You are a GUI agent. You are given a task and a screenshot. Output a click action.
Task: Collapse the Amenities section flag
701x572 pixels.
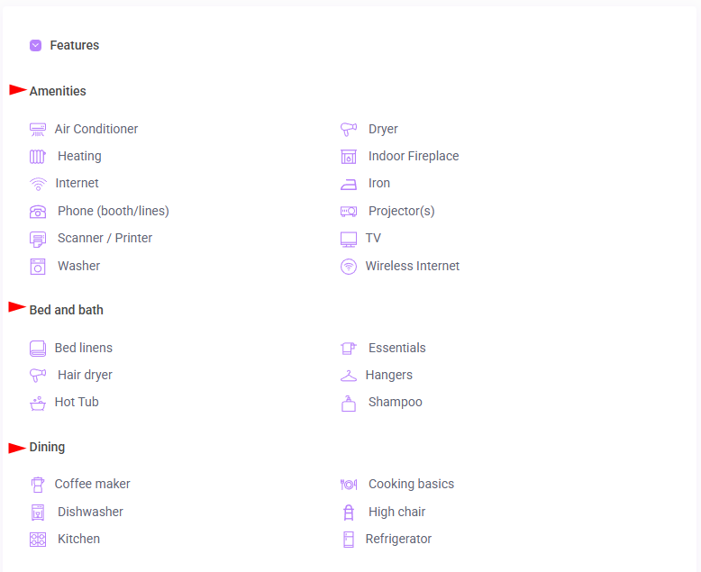[x=17, y=90]
